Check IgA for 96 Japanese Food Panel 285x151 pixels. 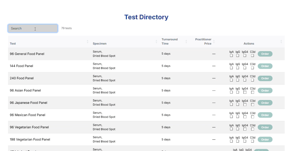pos(232,104)
